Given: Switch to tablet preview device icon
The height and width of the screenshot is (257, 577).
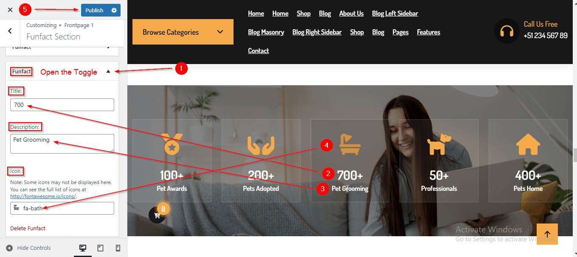Looking at the screenshot, I should click(x=100, y=248).
